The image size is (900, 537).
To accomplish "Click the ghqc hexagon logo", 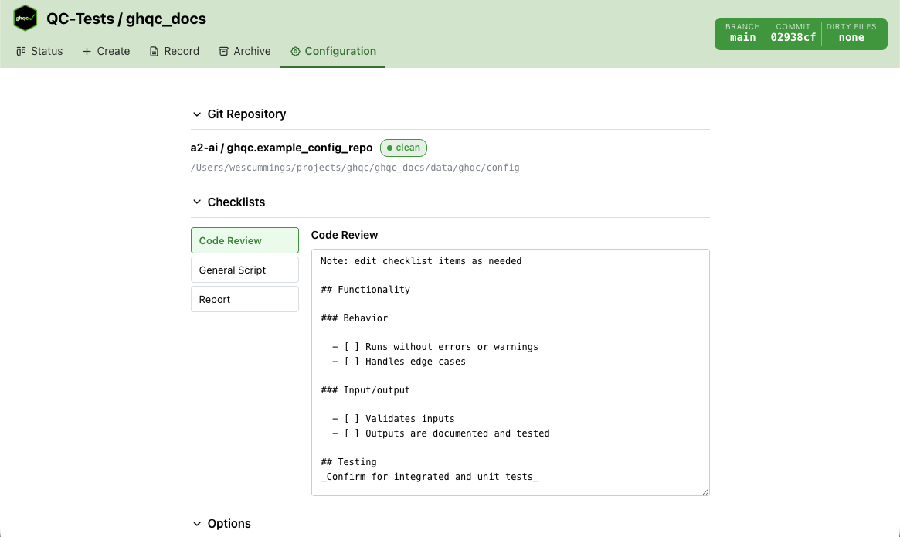I will 25,19.
